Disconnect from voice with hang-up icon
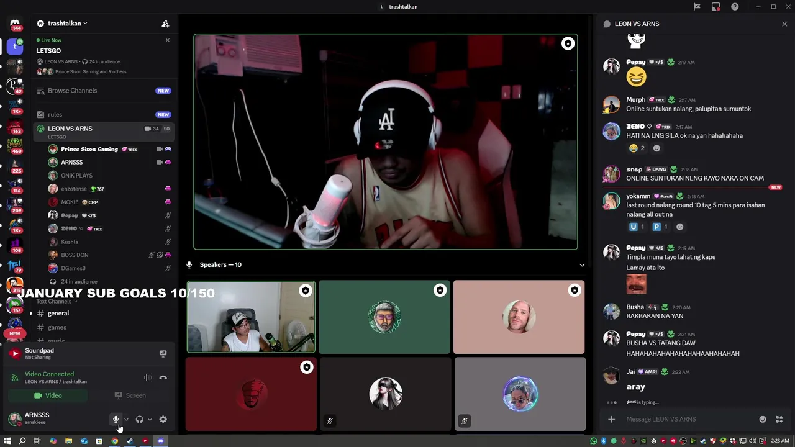The height and width of the screenshot is (447, 795). point(163,377)
